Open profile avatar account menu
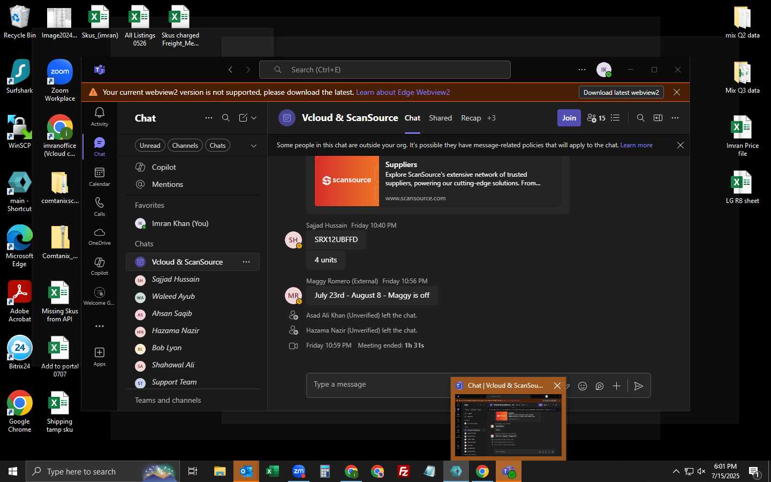771x482 pixels. (604, 70)
